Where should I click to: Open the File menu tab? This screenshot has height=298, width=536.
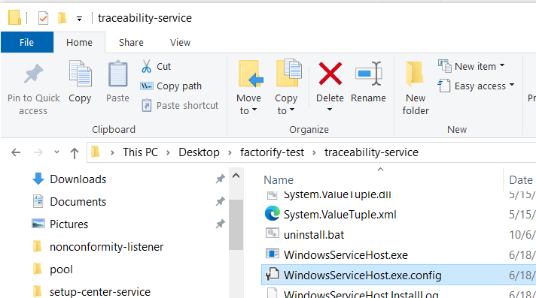pos(26,42)
